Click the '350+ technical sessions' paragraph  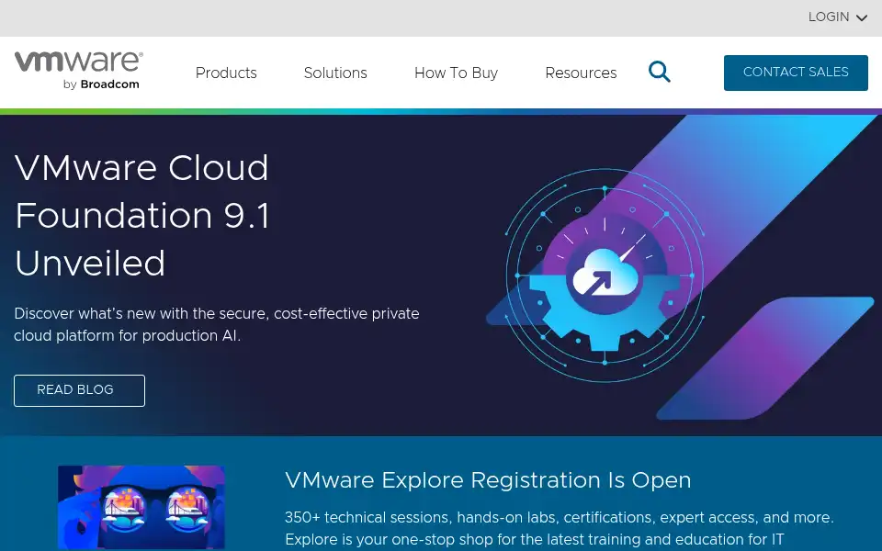(x=560, y=529)
